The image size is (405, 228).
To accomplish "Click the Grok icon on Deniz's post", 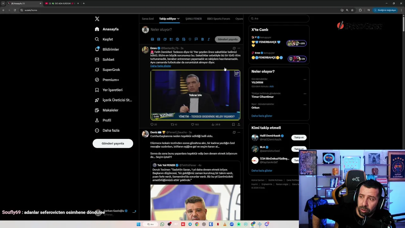I will 234,132.
